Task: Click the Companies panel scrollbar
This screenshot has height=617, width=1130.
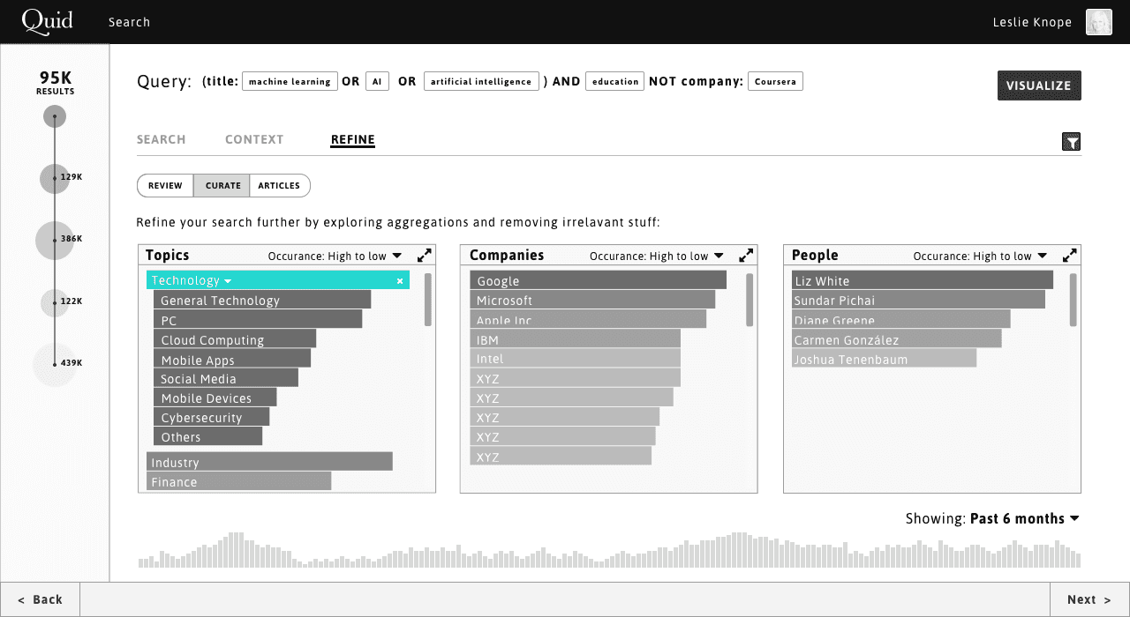Action: (x=750, y=300)
